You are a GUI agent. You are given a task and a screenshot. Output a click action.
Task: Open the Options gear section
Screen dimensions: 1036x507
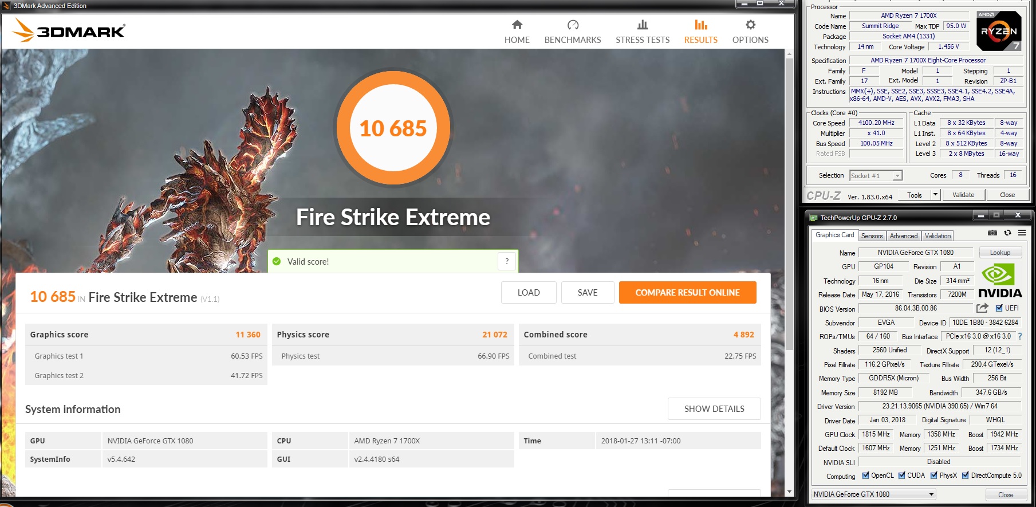[x=750, y=32]
